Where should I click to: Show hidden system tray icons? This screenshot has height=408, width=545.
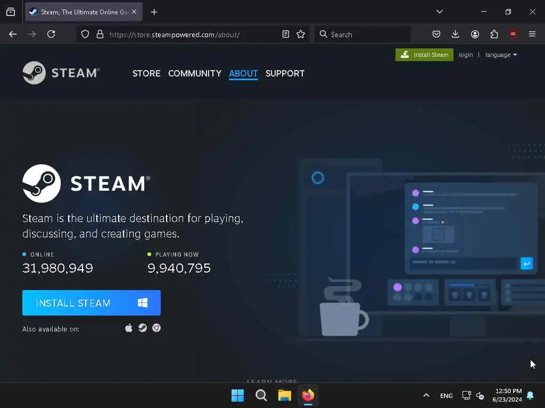click(426, 395)
